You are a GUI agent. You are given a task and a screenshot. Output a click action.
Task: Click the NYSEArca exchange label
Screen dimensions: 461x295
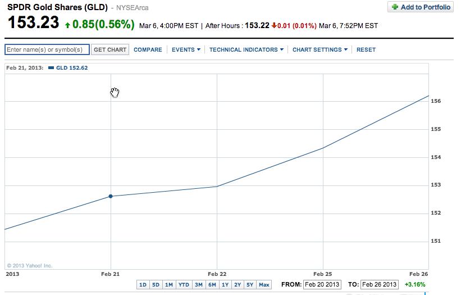(x=133, y=8)
